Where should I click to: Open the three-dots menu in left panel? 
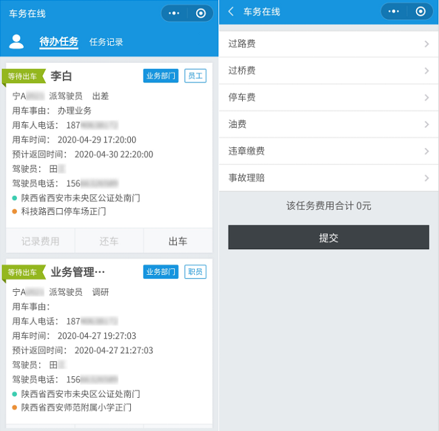tap(174, 13)
